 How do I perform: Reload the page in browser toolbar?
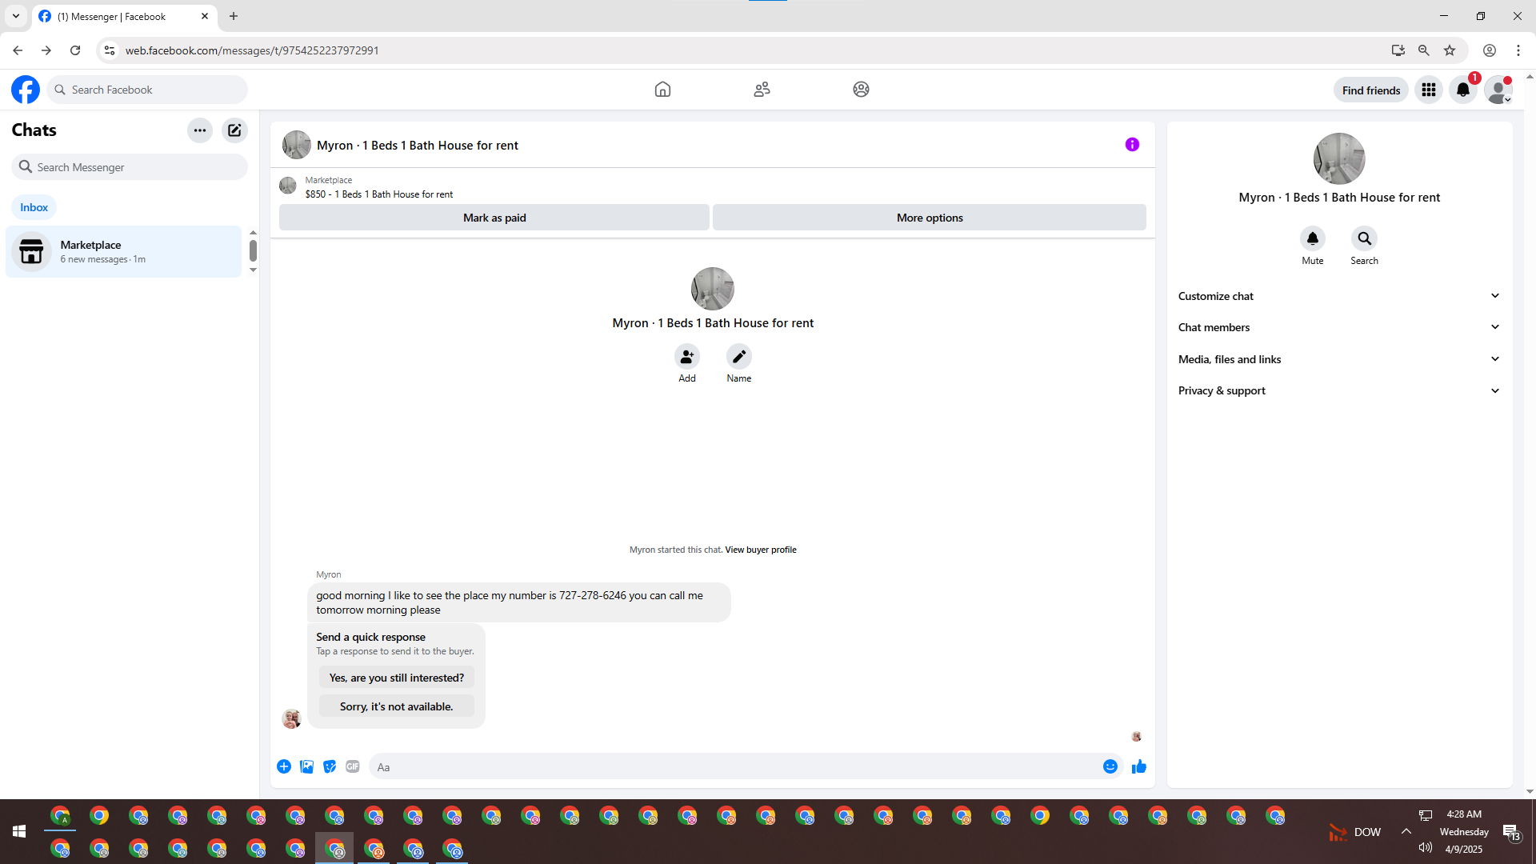click(x=75, y=50)
